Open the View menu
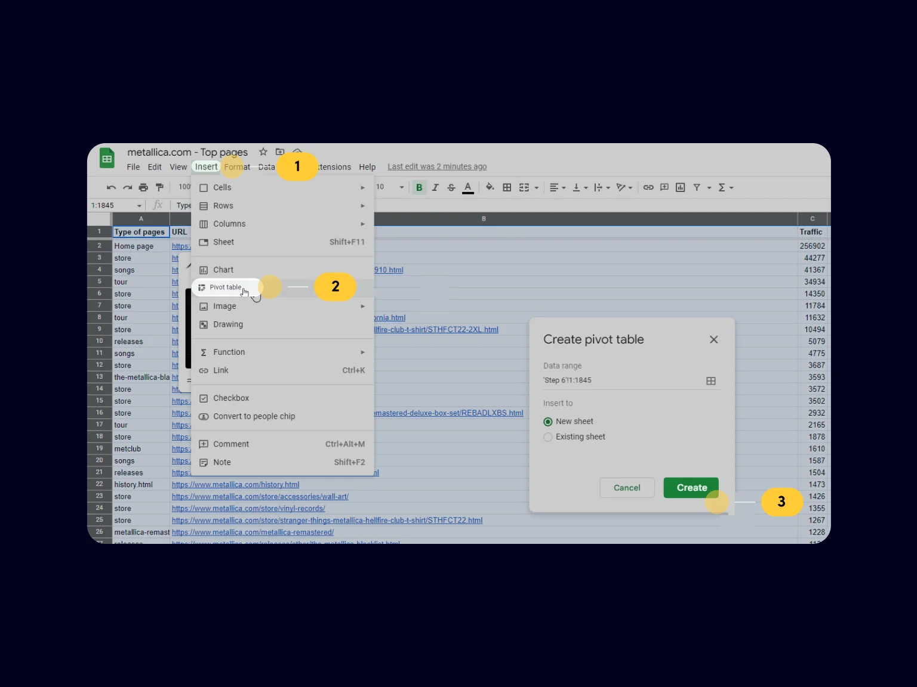This screenshot has height=687, width=917. coord(178,167)
